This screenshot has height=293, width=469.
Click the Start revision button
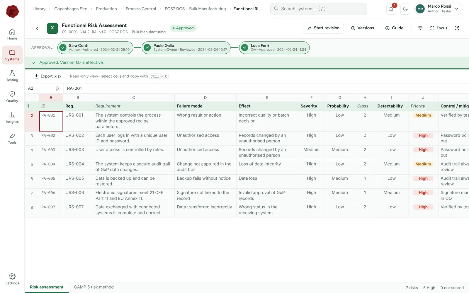click(323, 28)
